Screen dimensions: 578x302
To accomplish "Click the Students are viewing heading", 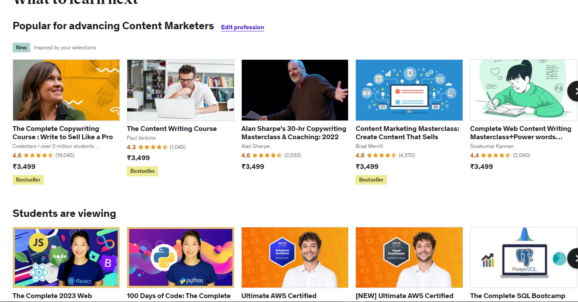I will 64,213.
